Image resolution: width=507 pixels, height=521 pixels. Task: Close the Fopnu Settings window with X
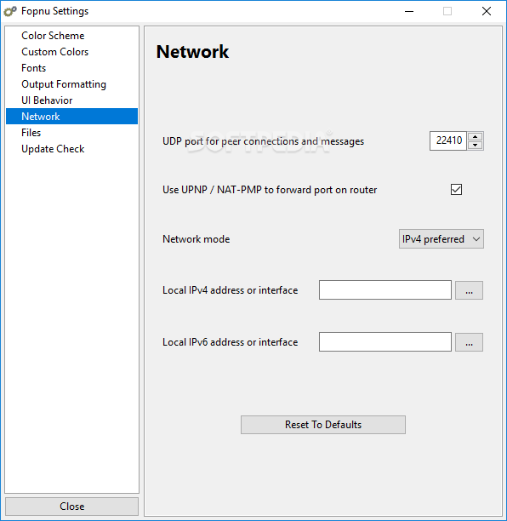pos(487,11)
